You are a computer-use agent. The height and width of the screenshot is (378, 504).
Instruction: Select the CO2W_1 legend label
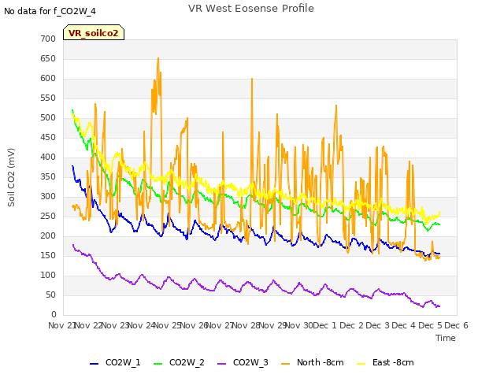coord(123,362)
